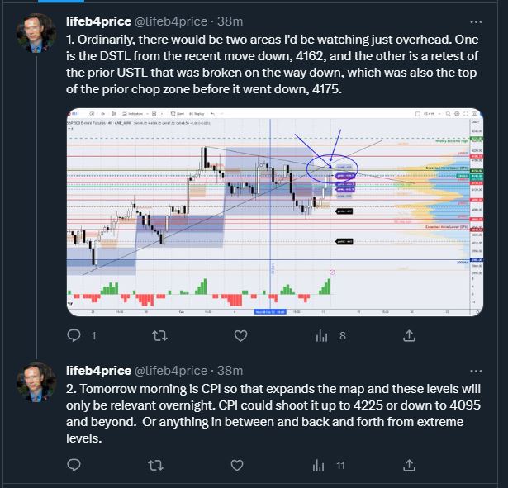Click profile avatar of second tweet

tap(36, 382)
